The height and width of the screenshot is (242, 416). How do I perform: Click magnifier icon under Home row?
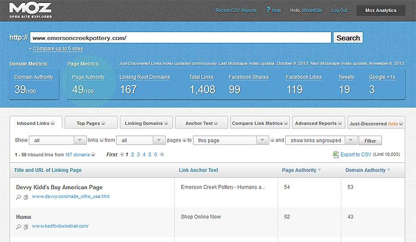pyautogui.click(x=18, y=227)
